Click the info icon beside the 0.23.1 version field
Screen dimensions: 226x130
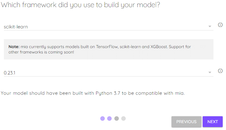pyautogui.click(x=220, y=71)
